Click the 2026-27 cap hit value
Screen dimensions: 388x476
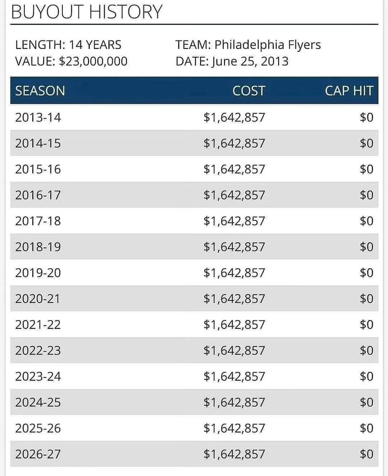367,454
